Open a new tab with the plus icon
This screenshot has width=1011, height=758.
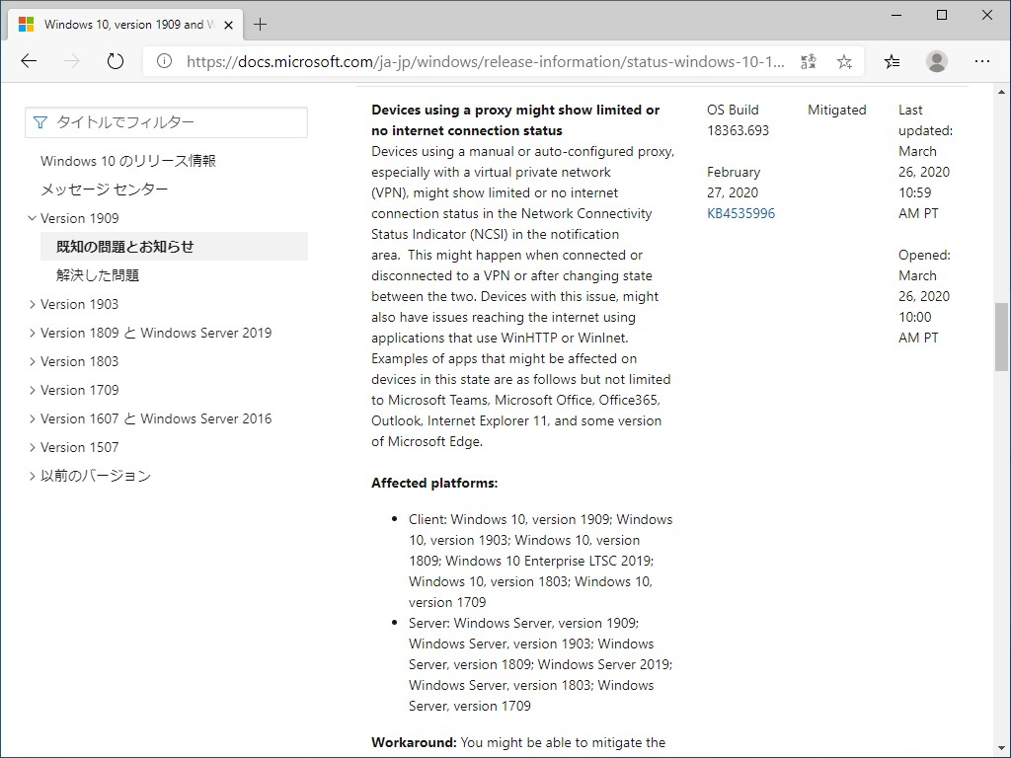point(261,24)
